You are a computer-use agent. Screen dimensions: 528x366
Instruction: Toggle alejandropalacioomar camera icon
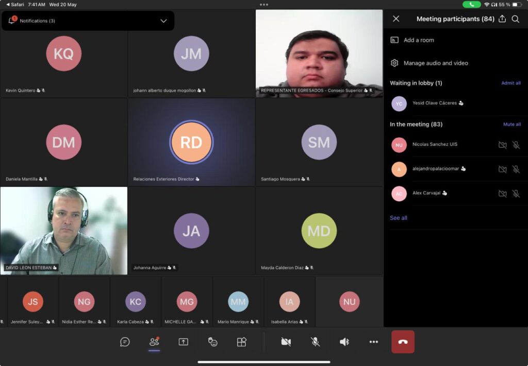502,169
